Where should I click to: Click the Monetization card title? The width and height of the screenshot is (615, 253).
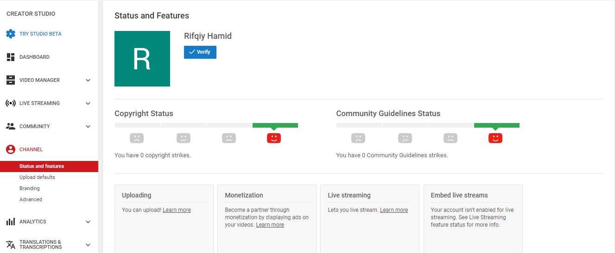tap(244, 195)
